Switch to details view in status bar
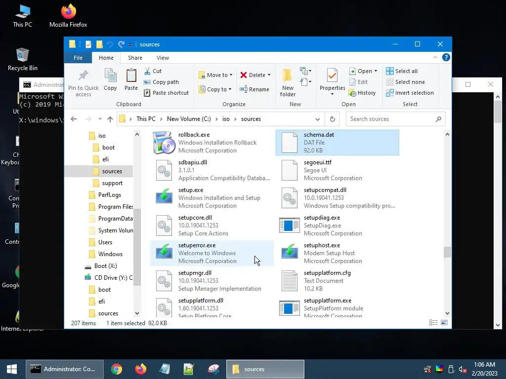 433,323
